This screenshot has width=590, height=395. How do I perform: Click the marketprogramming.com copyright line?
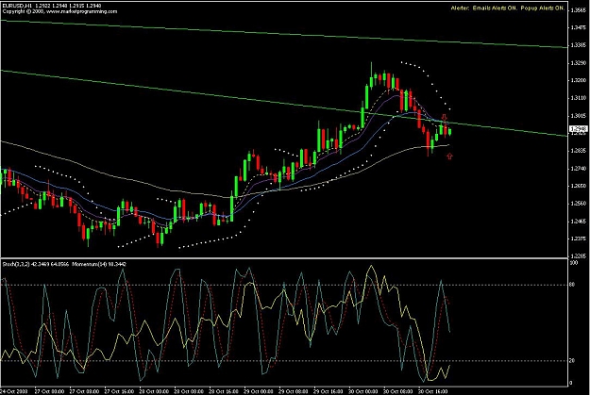(x=59, y=11)
